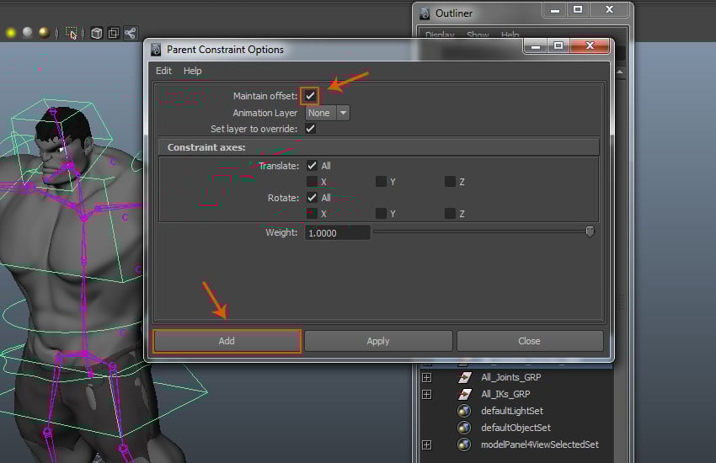Screen dimensions: 716x463
Task: Expand modelPanel4ViewSelectedSet node in Outliner
Action: 426,444
